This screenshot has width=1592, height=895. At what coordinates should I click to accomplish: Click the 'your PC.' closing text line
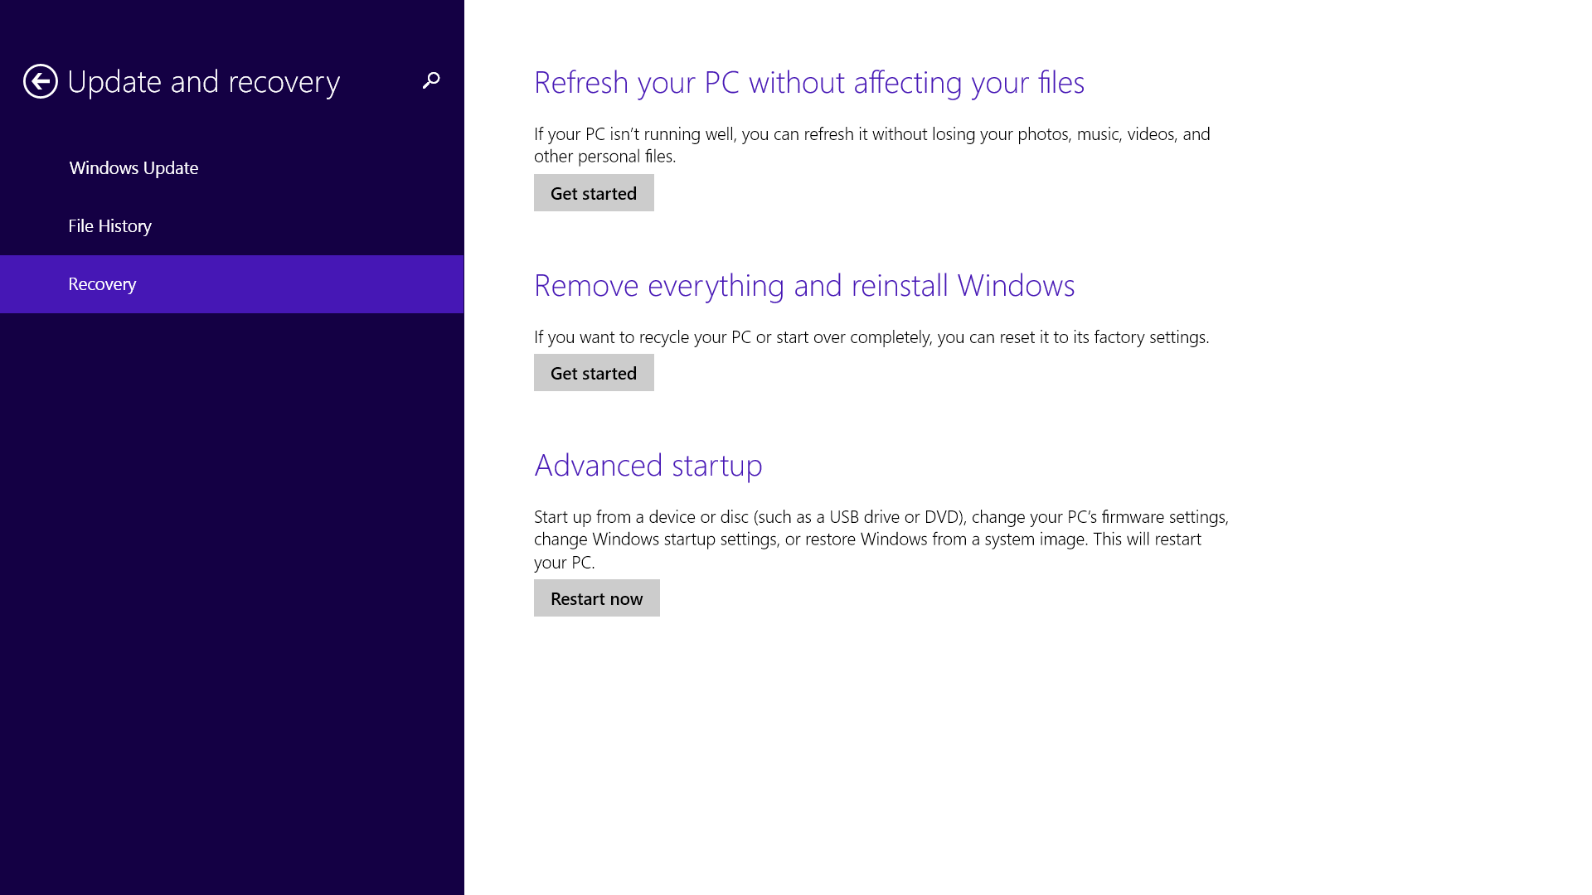click(x=564, y=563)
